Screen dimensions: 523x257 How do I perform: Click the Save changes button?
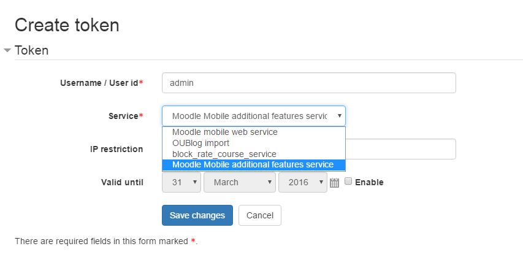pyautogui.click(x=197, y=215)
